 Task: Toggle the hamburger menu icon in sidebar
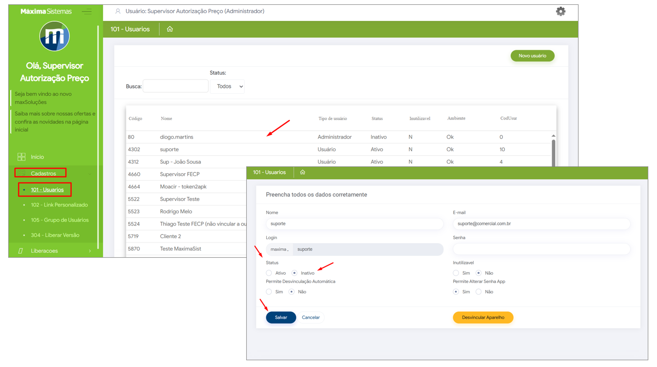click(87, 11)
